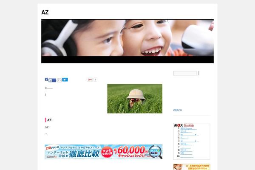Focus the sidebar search input field
Viewport: 255px width, 170px height.
(x=185, y=73)
